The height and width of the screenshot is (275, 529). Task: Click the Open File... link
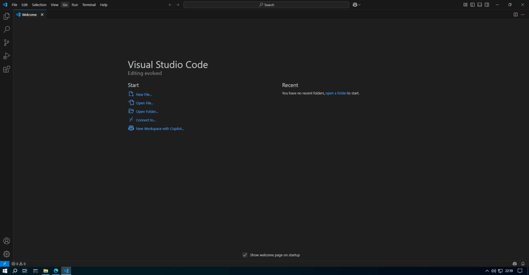145,103
